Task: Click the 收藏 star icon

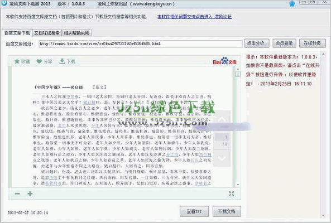Action: 17,61
